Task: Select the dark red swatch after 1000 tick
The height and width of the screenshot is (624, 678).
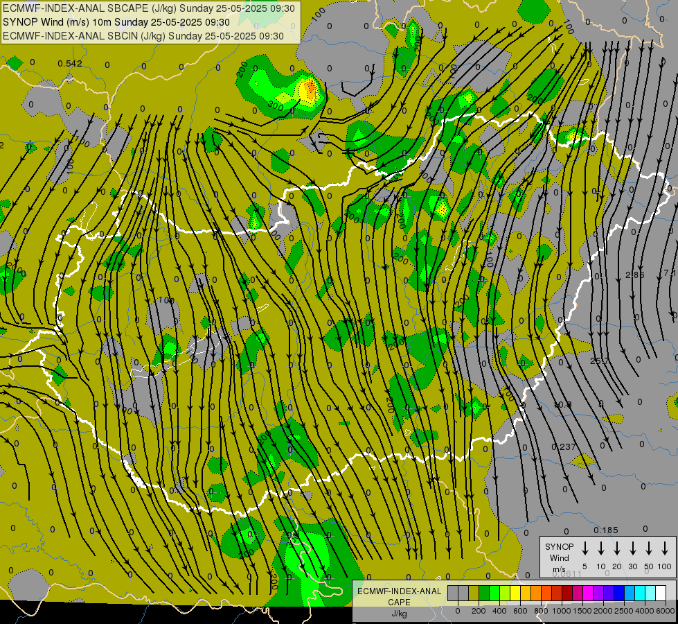Action: [x=567, y=593]
